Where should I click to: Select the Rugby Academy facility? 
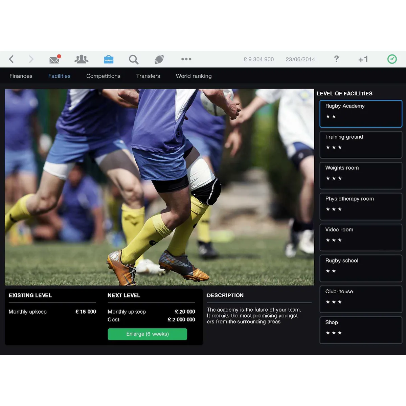click(361, 114)
